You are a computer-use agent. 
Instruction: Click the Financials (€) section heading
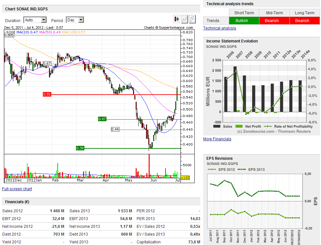point(17,202)
